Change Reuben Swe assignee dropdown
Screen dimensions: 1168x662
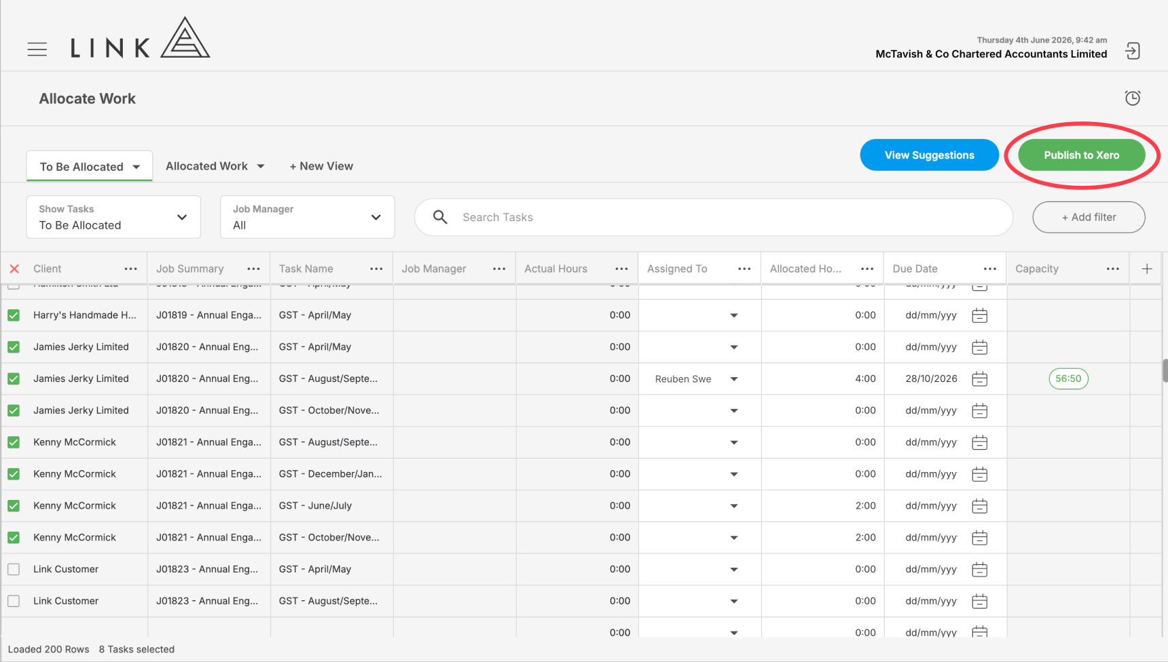tap(734, 379)
